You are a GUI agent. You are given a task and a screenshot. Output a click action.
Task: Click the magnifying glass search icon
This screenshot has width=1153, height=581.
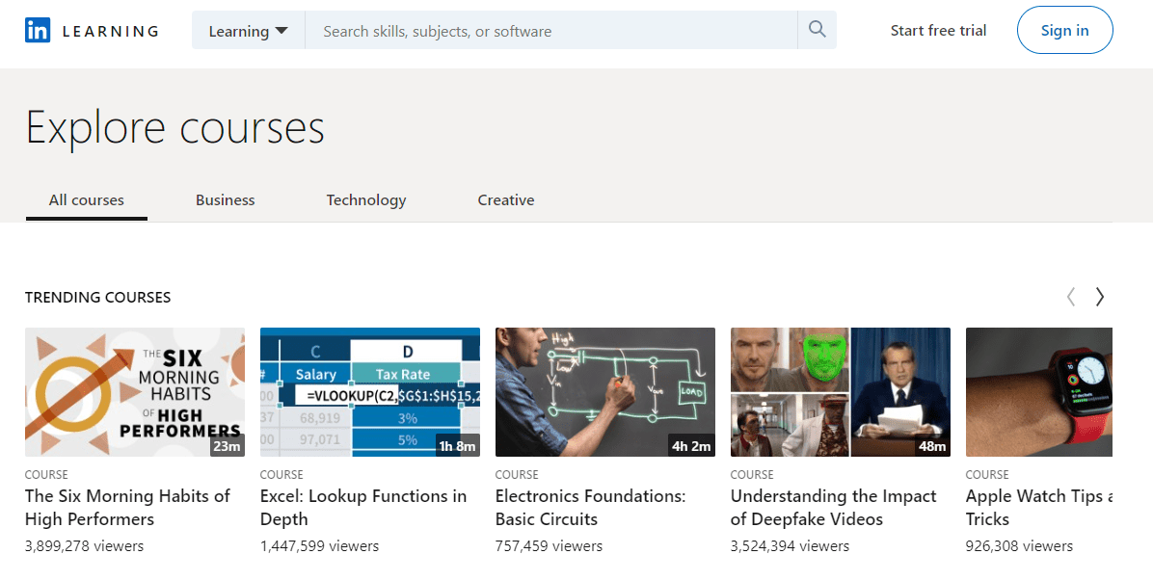817,30
